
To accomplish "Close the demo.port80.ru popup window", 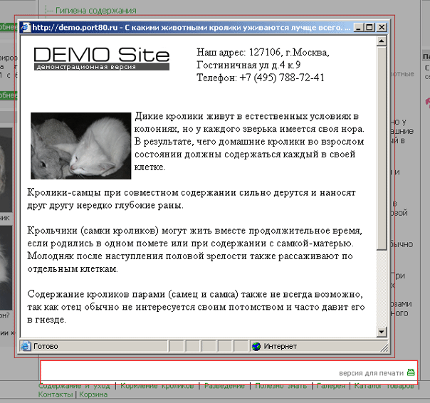I will (382, 28).
